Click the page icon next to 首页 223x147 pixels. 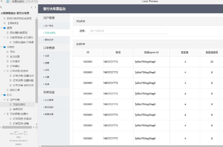click(x=8, y=52)
